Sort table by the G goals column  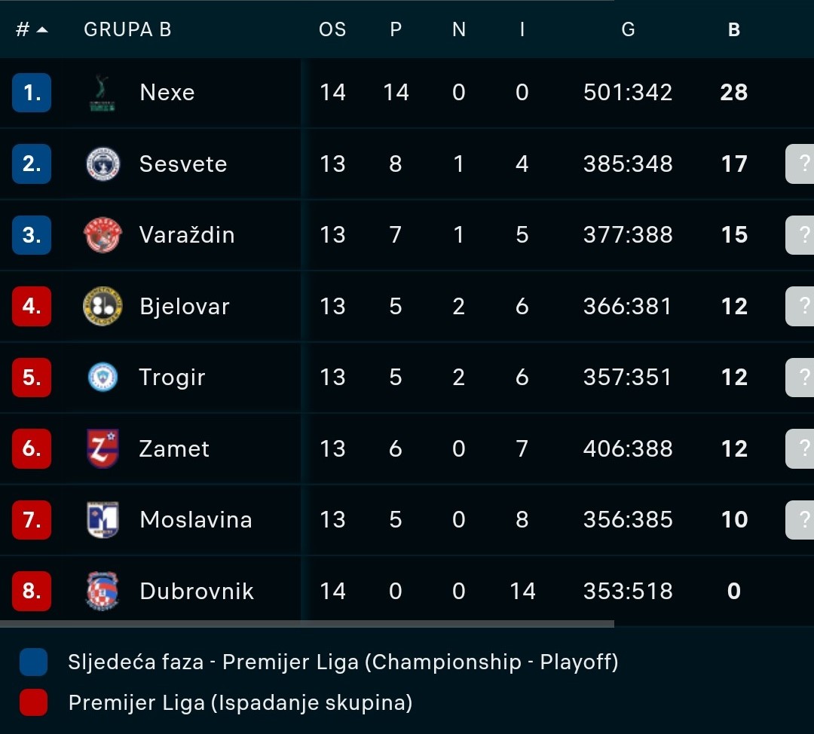(628, 30)
